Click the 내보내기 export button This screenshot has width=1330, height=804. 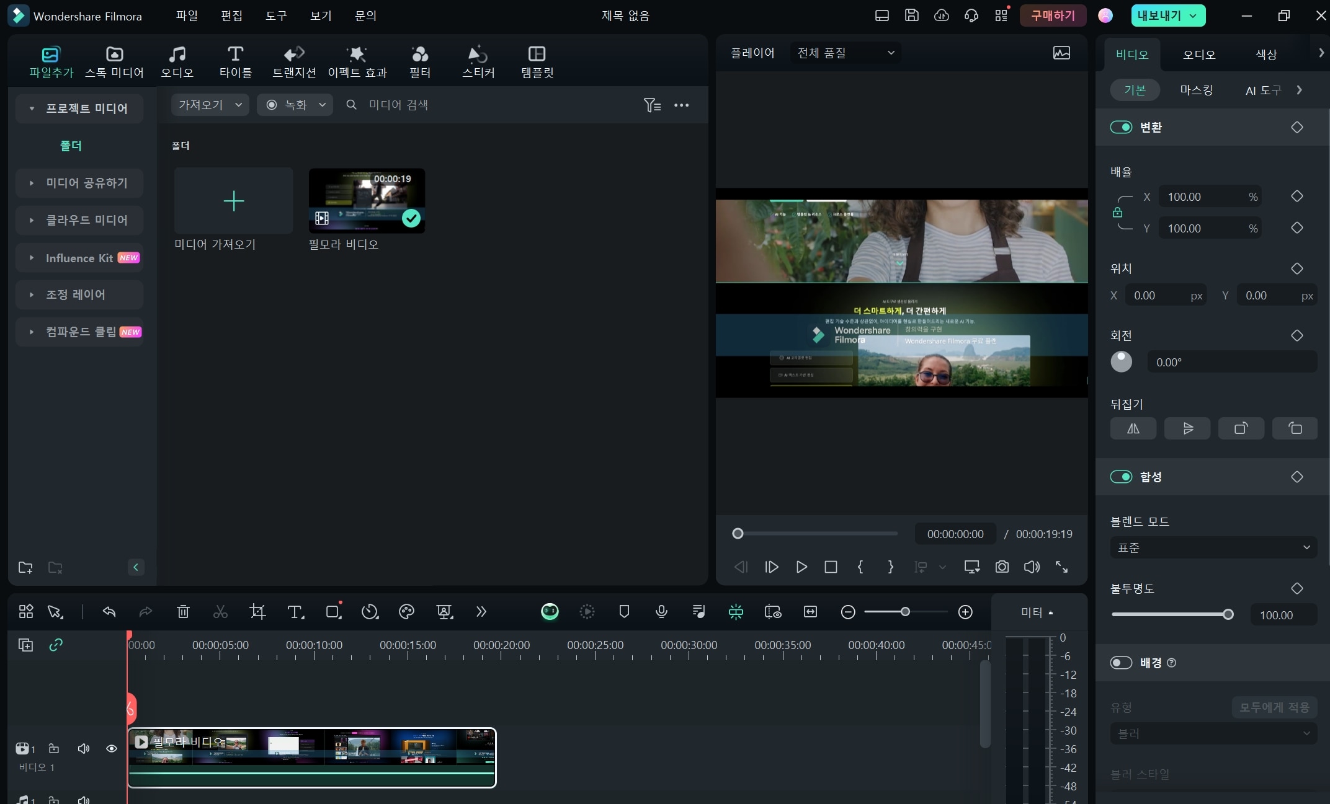1167,15
